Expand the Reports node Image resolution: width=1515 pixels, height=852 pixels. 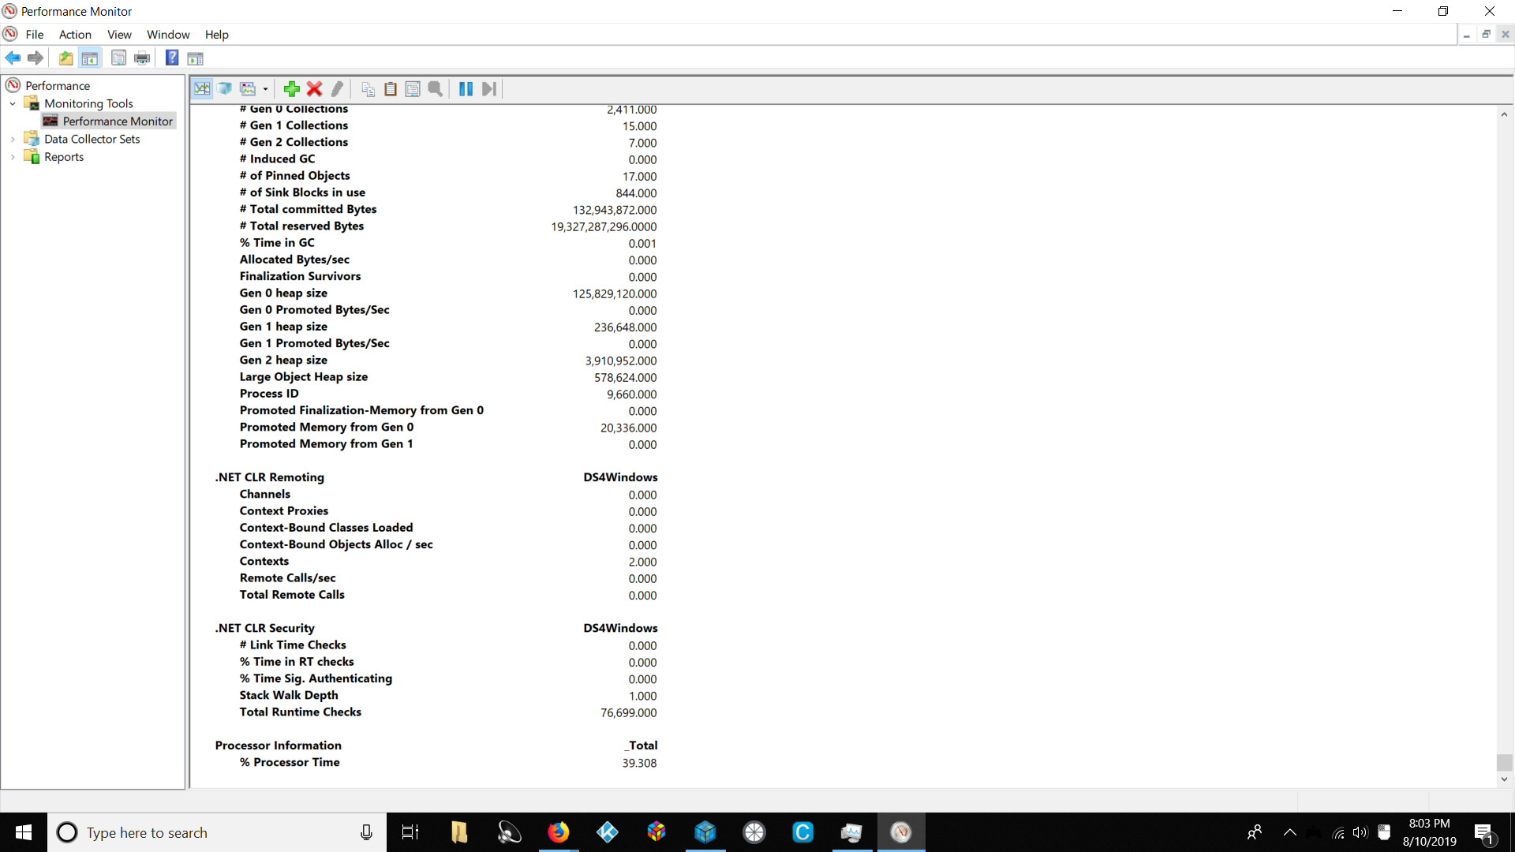(x=13, y=157)
